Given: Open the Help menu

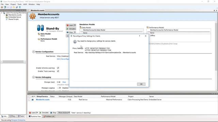Looking at the screenshot, I should click(38, 4).
